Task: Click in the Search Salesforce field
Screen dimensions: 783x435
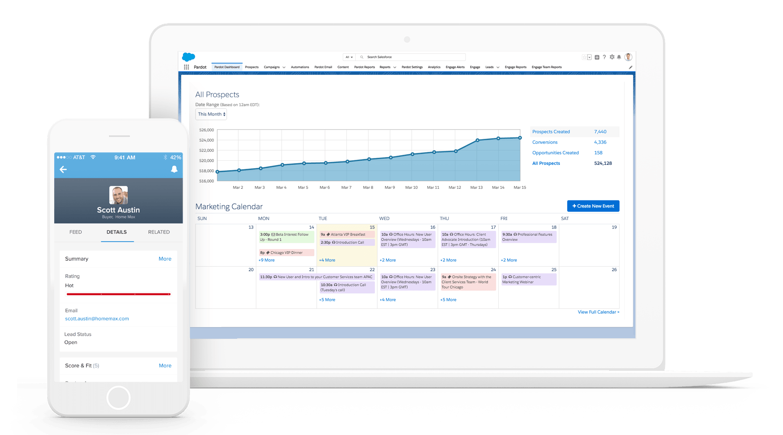Action: point(411,57)
